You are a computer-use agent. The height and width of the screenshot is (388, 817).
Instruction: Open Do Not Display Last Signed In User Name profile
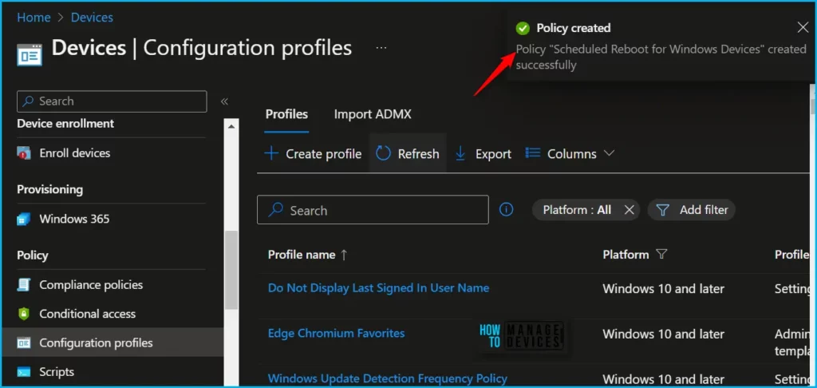click(378, 288)
